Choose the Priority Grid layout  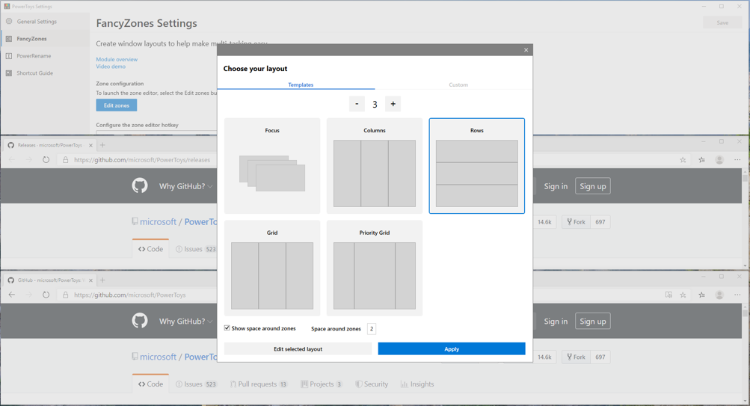coord(374,268)
